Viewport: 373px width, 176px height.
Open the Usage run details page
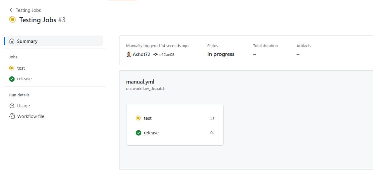pyautogui.click(x=23, y=106)
